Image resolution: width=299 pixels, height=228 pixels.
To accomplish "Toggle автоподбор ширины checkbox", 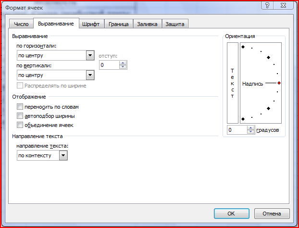I will pyautogui.click(x=20, y=116).
